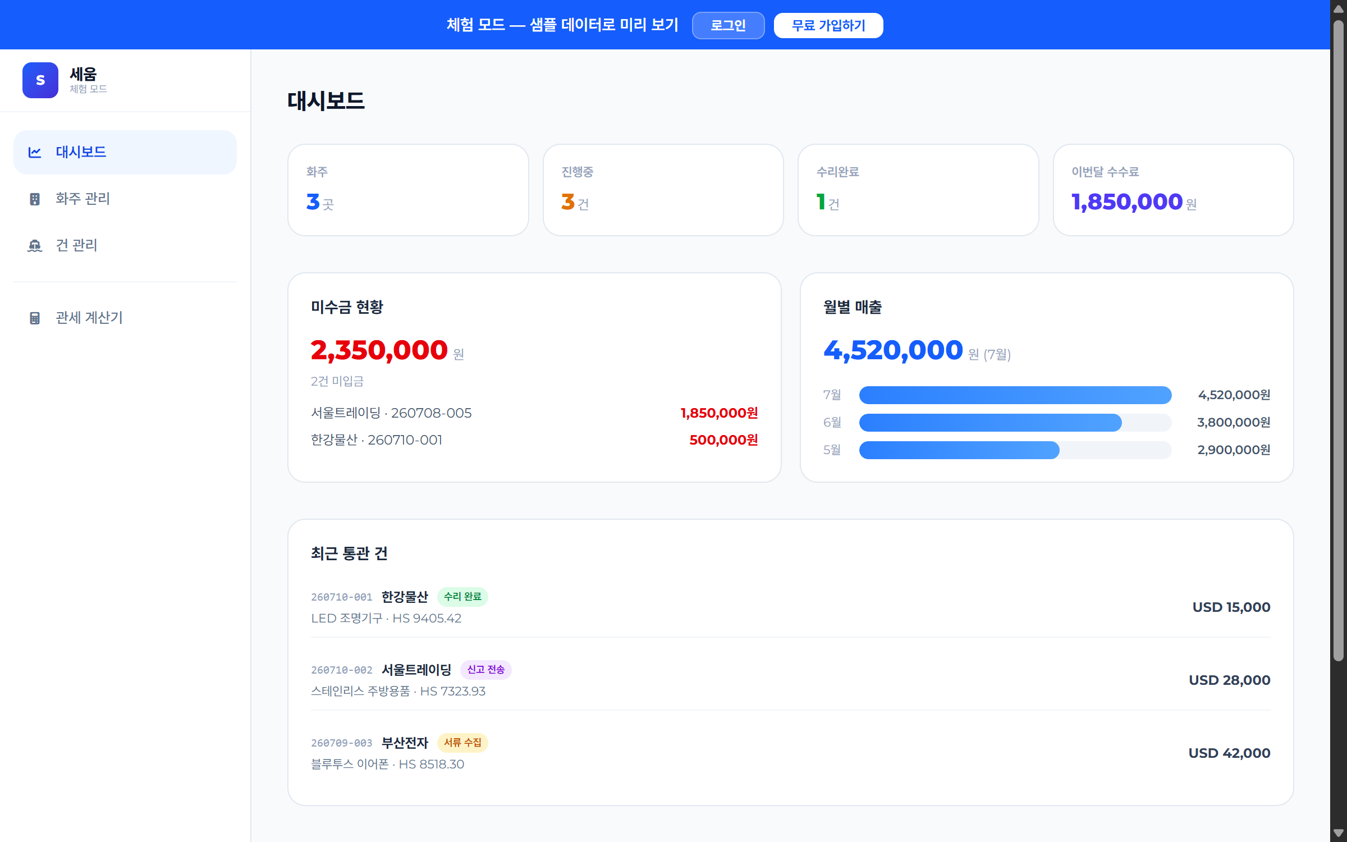Viewport: 1347px width, 842px height.
Task: Click the 6월 revenue progress bar
Action: click(1015, 423)
